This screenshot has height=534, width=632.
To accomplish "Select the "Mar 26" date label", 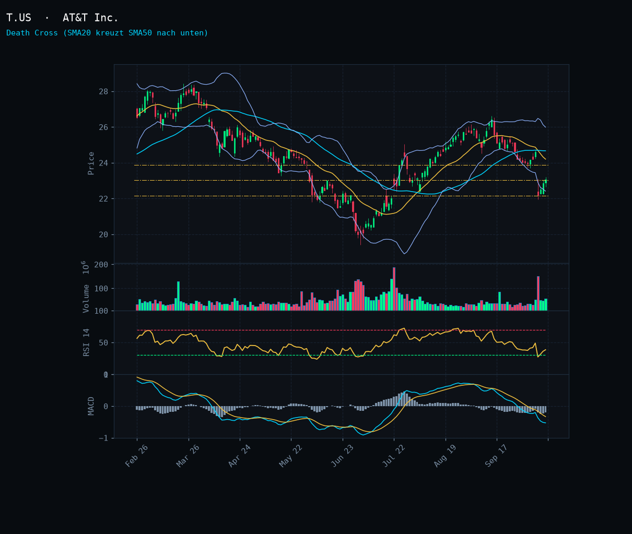I will (x=188, y=456).
